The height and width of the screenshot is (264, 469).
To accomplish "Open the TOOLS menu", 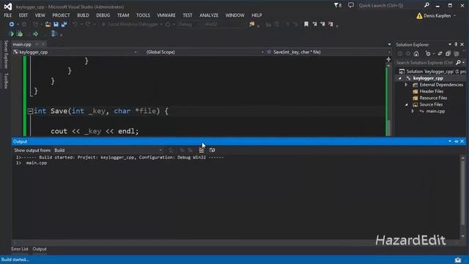I will pos(144,15).
